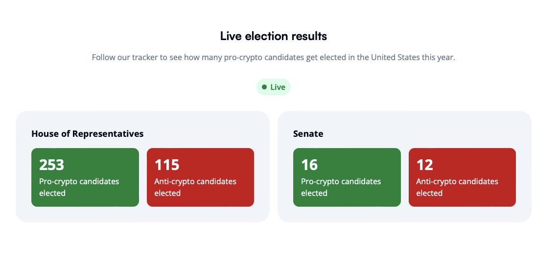Click the 16 Senate pro-crypto count

coord(310,165)
